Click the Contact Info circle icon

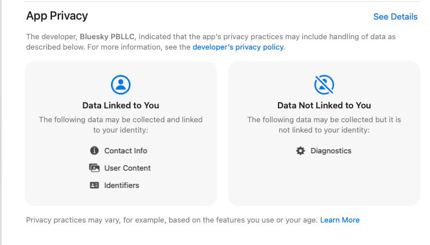tap(94, 150)
